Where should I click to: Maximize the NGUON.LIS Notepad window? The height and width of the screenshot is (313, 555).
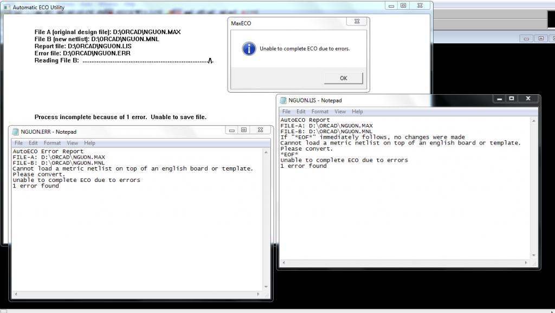click(x=512, y=99)
